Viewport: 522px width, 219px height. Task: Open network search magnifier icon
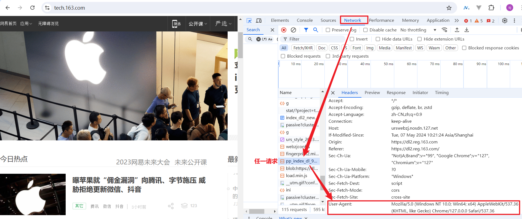click(316, 30)
